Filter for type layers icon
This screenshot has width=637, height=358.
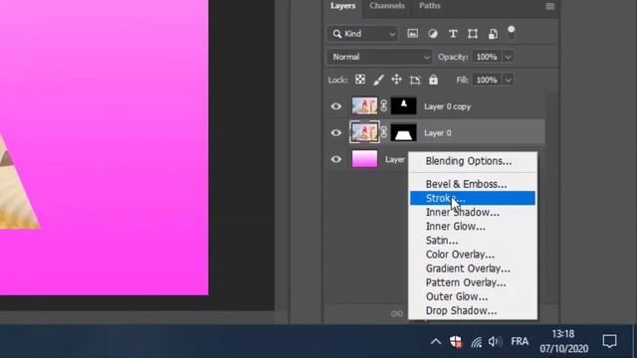[453, 34]
